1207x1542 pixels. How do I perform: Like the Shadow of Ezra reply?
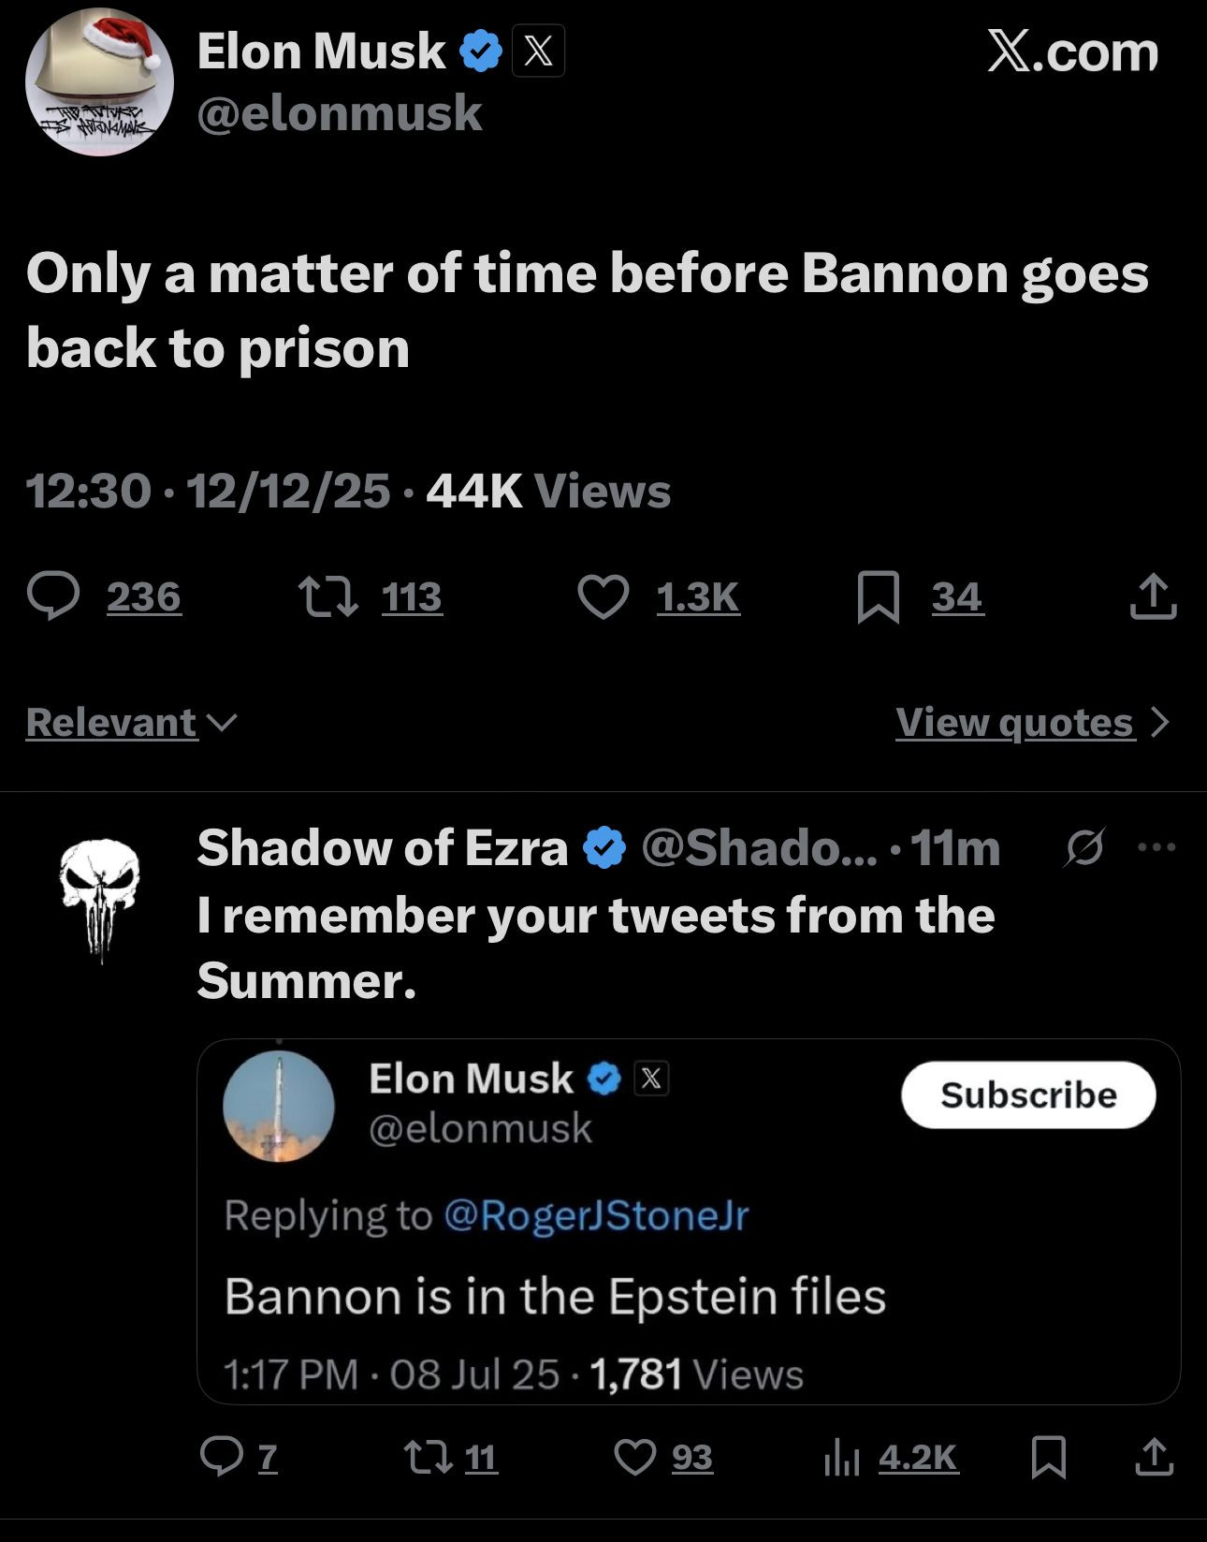click(635, 1457)
